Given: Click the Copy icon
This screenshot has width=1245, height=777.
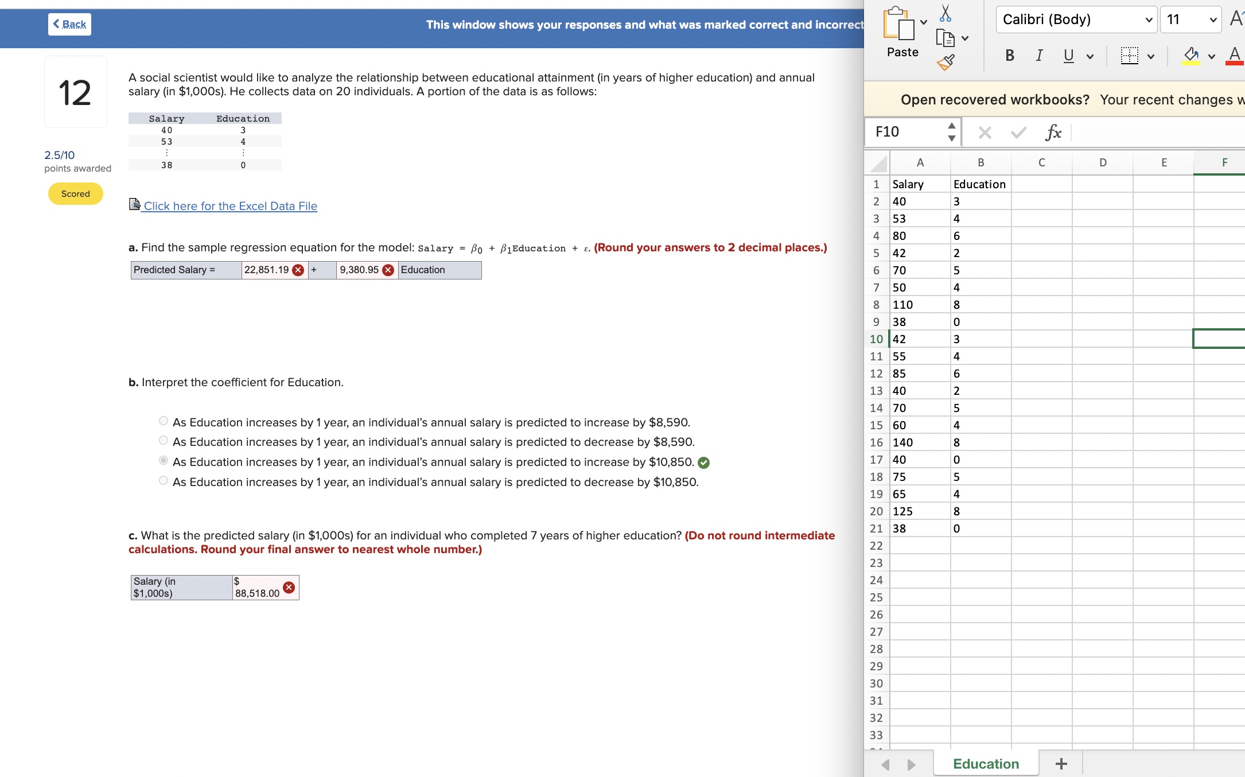Looking at the screenshot, I should [x=946, y=39].
